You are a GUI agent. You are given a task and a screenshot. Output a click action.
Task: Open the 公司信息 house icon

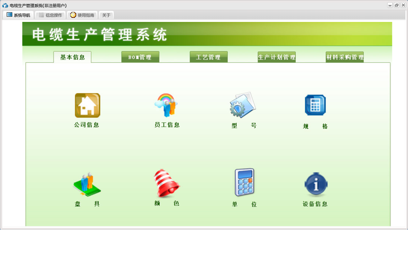coord(87,106)
